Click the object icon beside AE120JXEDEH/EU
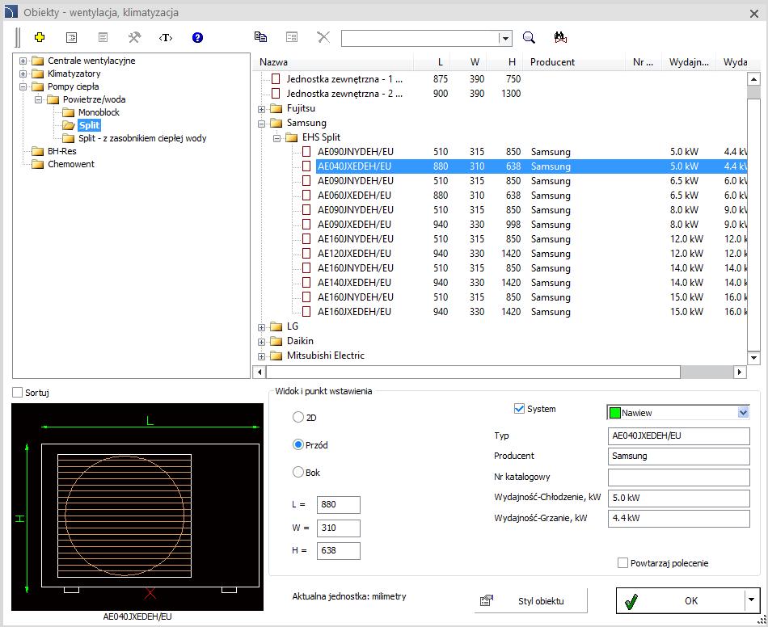 [x=306, y=254]
